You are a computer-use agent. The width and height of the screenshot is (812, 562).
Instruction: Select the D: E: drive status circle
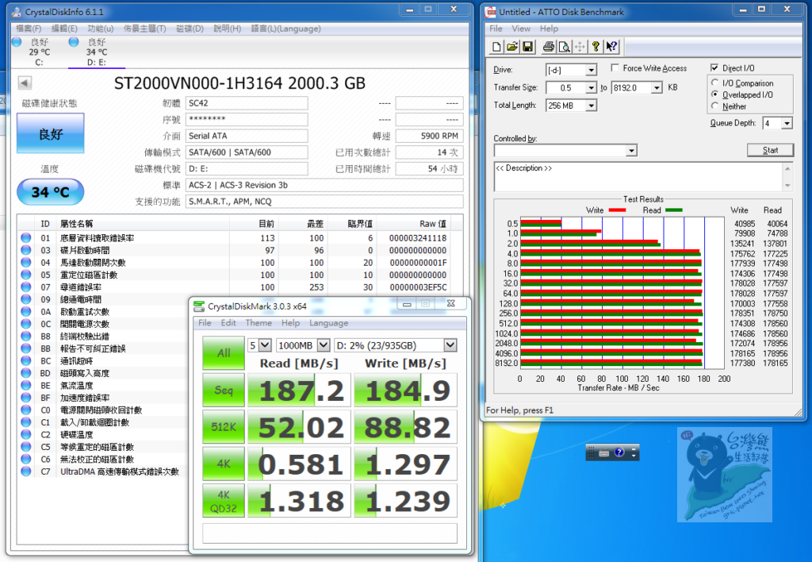(x=74, y=41)
